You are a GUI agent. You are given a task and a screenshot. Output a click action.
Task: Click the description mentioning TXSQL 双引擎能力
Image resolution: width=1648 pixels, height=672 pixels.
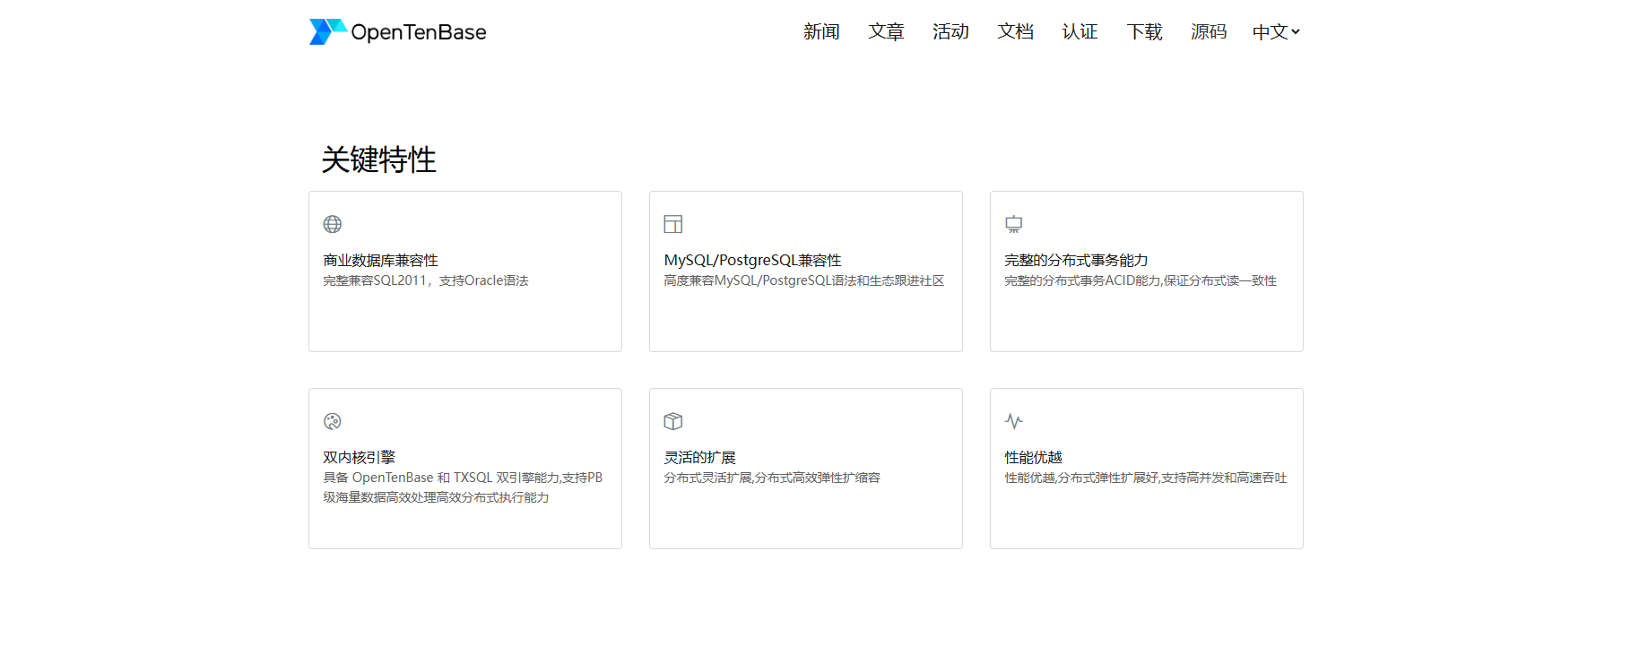[463, 487]
